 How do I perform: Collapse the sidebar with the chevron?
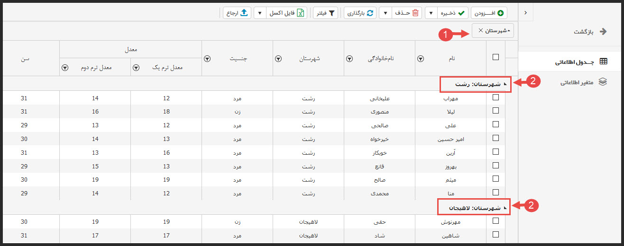[525, 13]
